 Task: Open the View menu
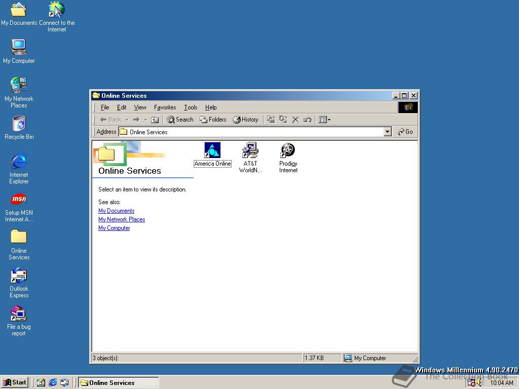140,107
